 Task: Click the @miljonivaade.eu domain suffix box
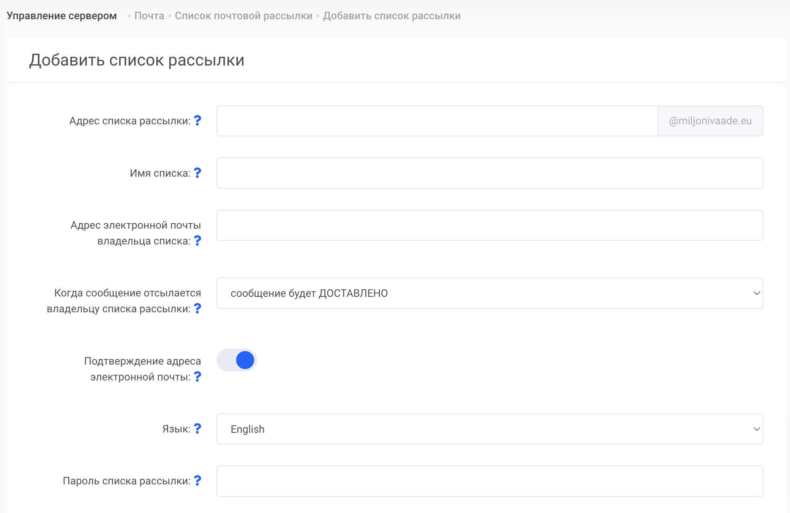point(710,121)
